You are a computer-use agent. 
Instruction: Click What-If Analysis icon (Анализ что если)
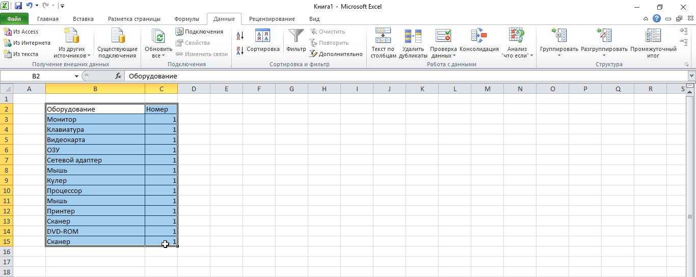[x=517, y=36]
